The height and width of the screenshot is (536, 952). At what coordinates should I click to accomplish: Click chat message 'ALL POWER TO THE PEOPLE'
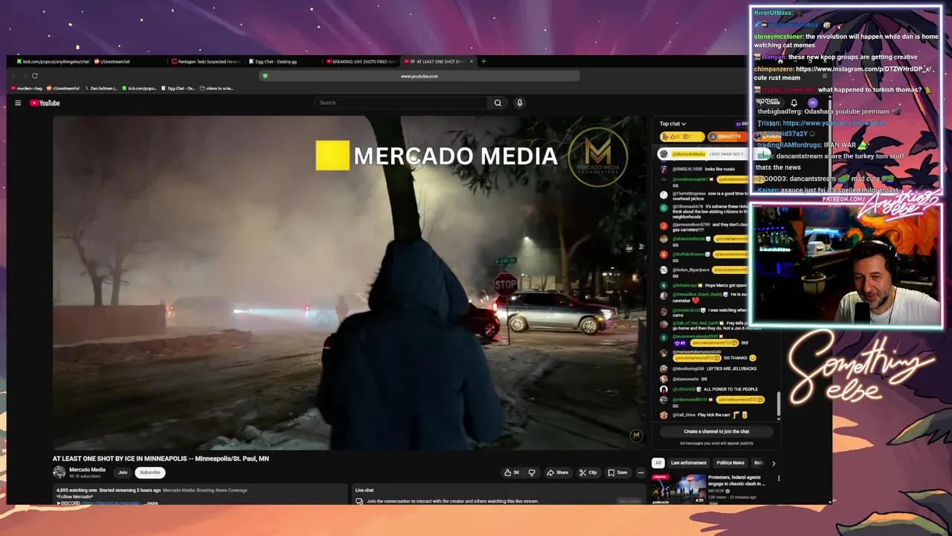click(730, 389)
